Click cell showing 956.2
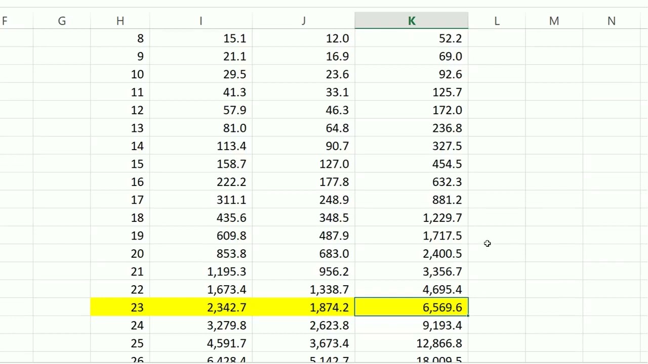The width and height of the screenshot is (648, 364). pos(303,271)
